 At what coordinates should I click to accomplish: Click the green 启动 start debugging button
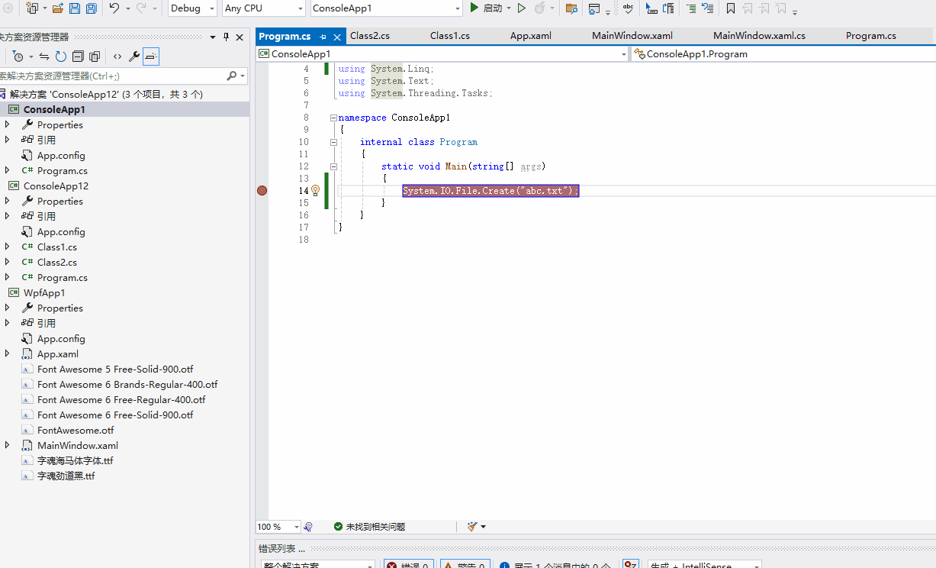[485, 8]
